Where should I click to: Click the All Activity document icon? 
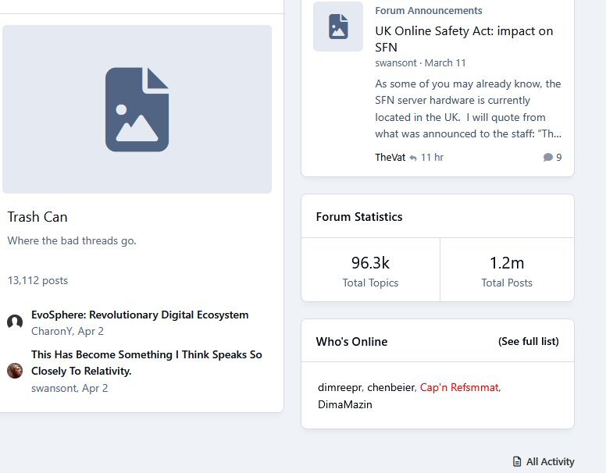pos(517,461)
